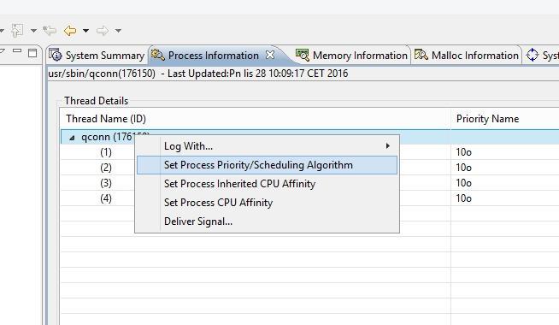Open the Log With submenu arrow
This screenshot has height=325, width=559.
388,146
